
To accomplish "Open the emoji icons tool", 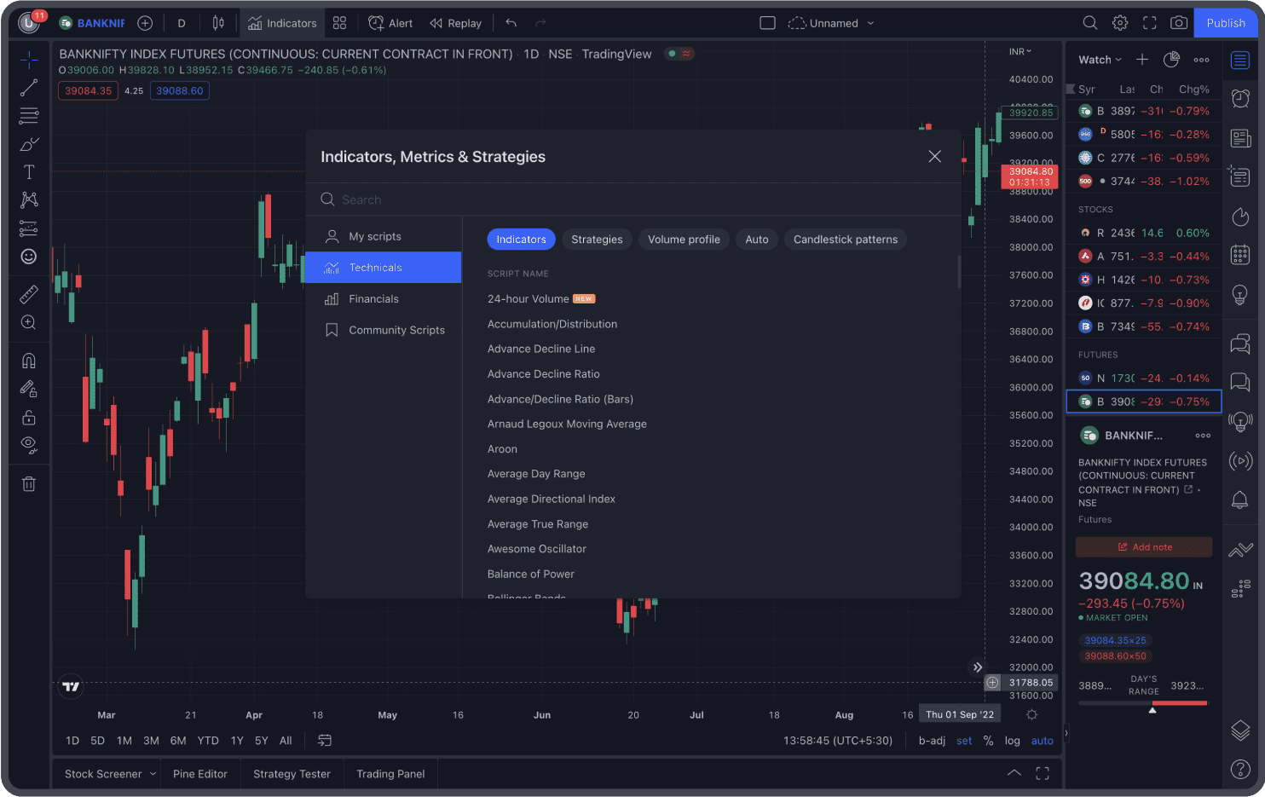I will [29, 257].
